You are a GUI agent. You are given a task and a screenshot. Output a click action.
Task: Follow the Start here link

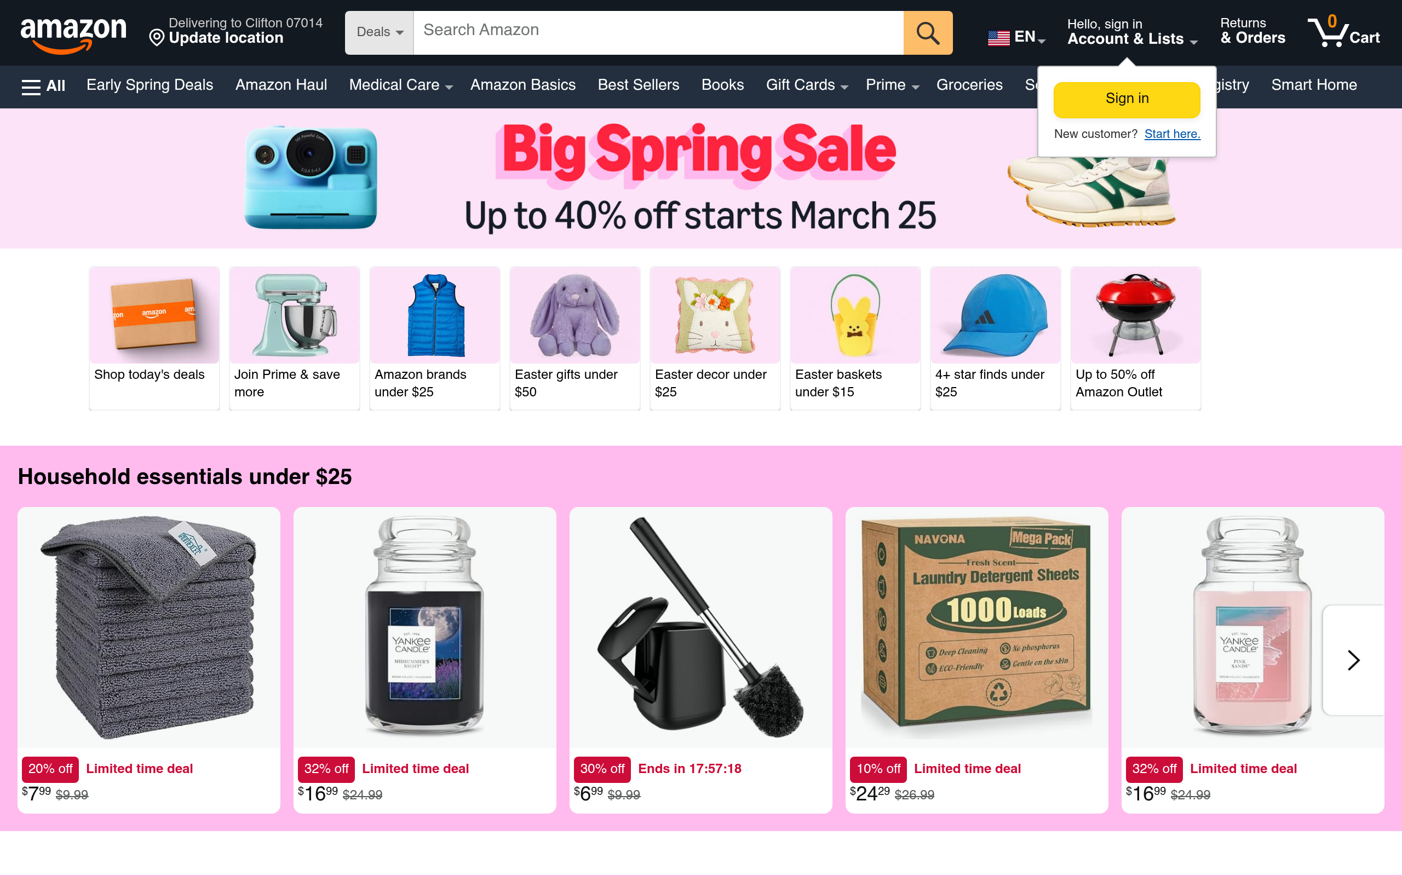[1172, 134]
